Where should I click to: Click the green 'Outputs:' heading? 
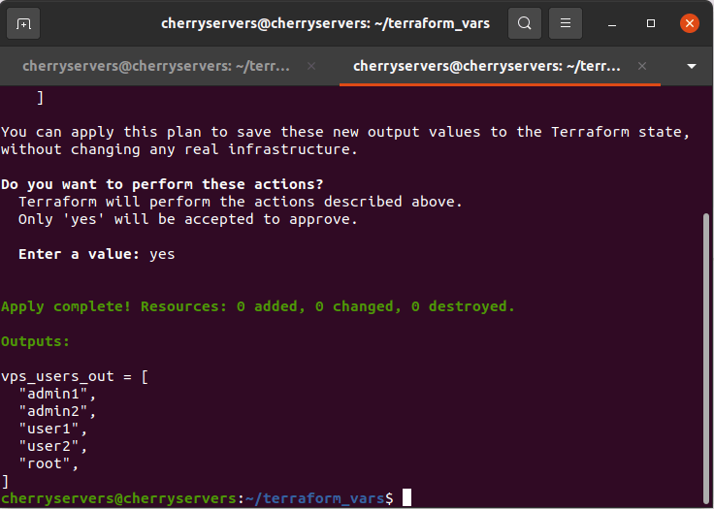pos(35,341)
